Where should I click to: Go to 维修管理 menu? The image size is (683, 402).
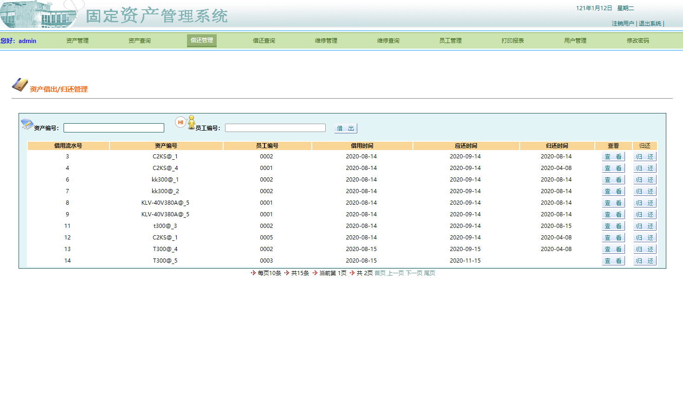tap(326, 41)
